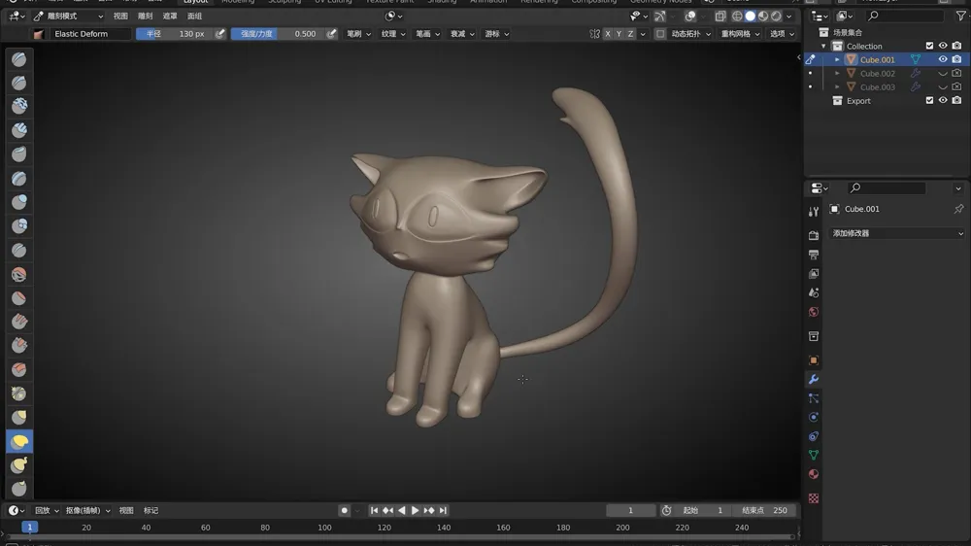Select the Blob sculpt brush

19,225
